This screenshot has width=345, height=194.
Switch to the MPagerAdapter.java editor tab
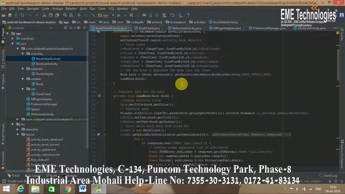[227, 28]
